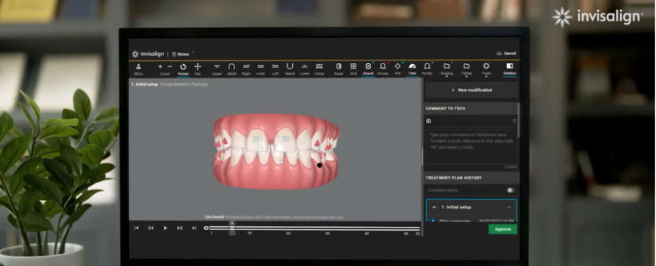
Task: Switch to Upper arch view
Action: (x=217, y=68)
